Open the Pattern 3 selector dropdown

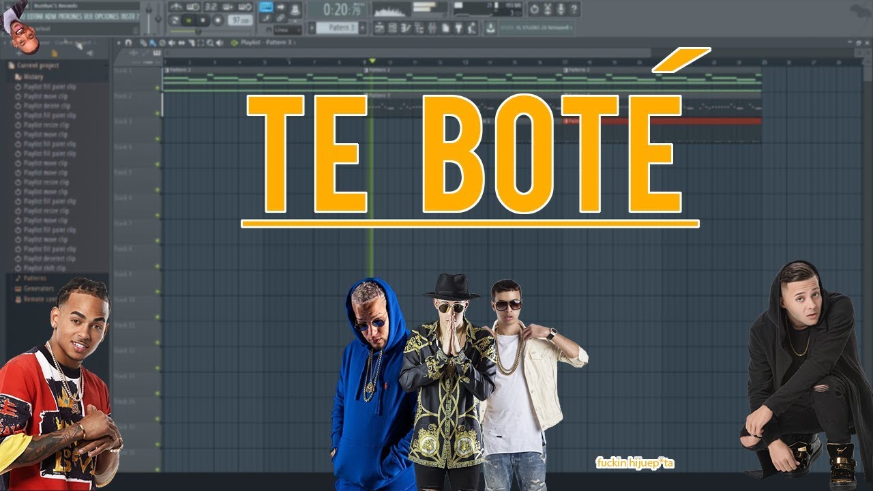[337, 28]
